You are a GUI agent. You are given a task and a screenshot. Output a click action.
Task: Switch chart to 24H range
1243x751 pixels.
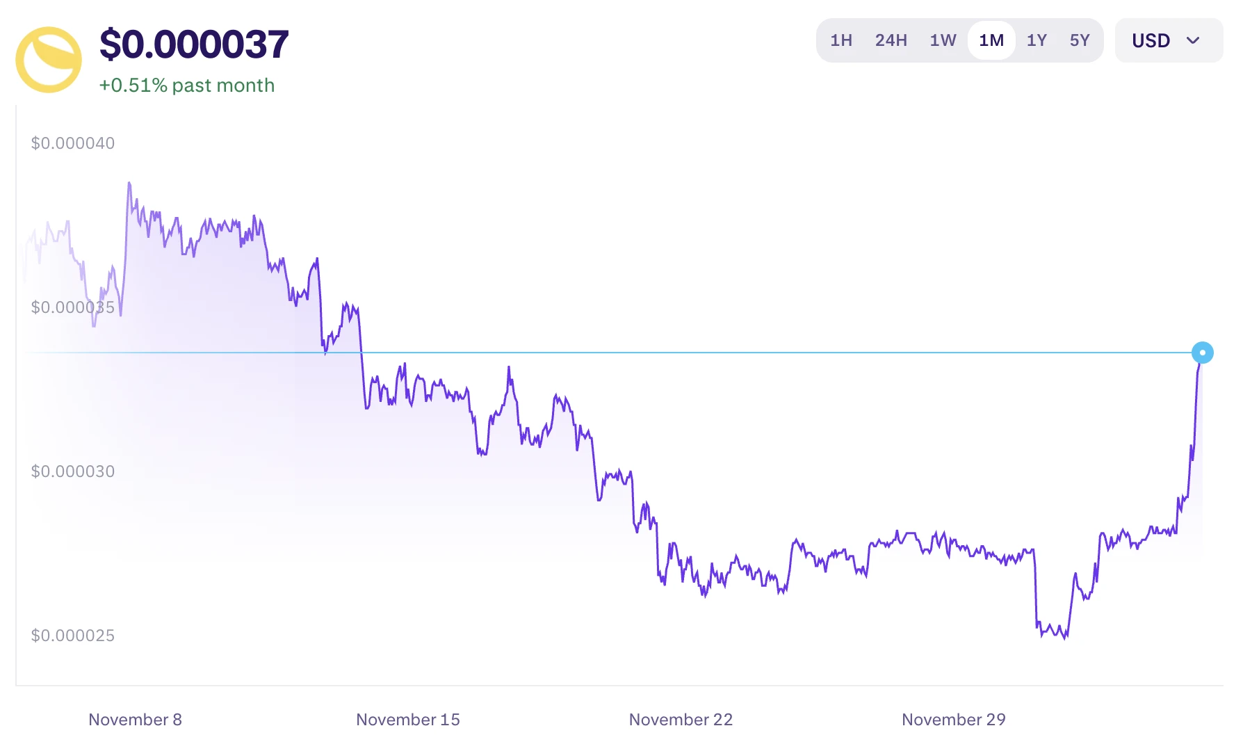coord(891,40)
